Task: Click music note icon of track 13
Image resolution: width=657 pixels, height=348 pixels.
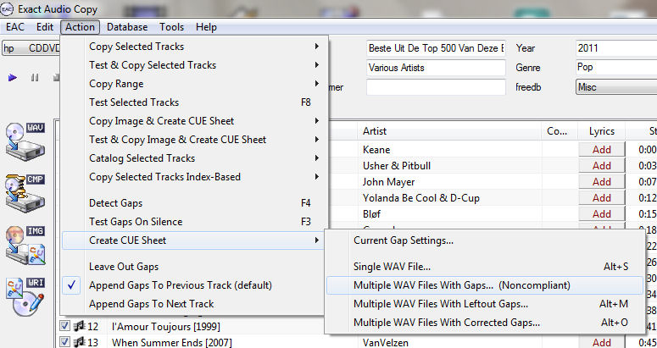Action: (x=79, y=342)
